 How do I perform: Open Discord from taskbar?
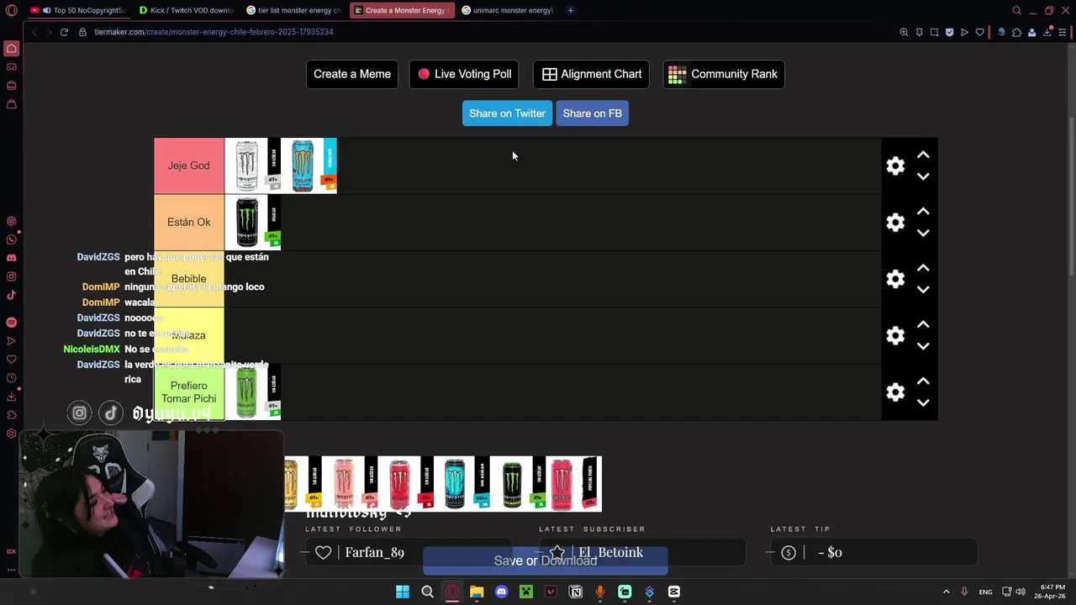click(502, 592)
